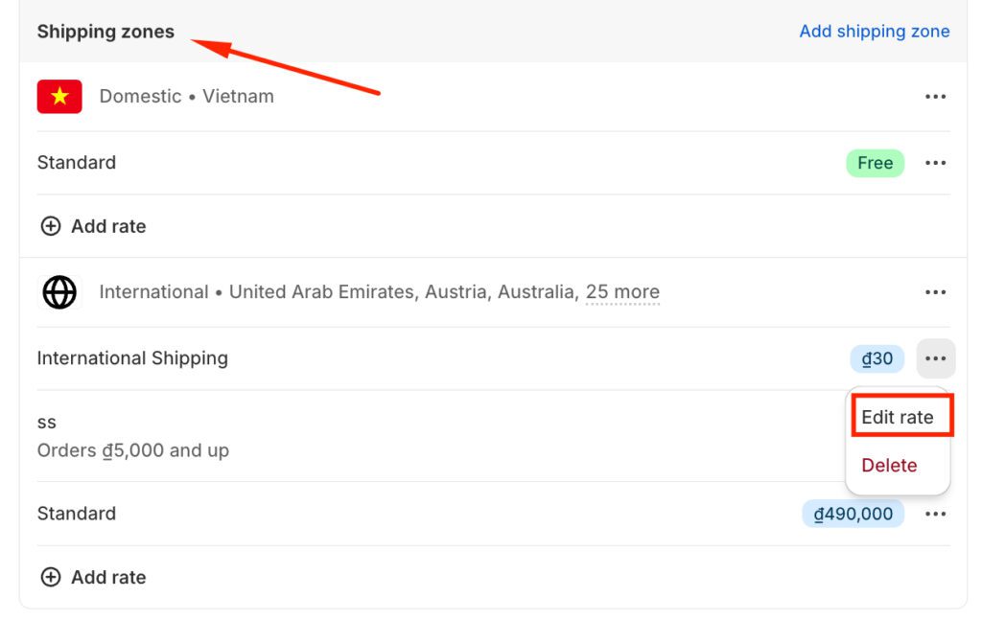The height and width of the screenshot is (620, 982).
Task: Open Free Standard rate options menu
Action: [935, 163]
